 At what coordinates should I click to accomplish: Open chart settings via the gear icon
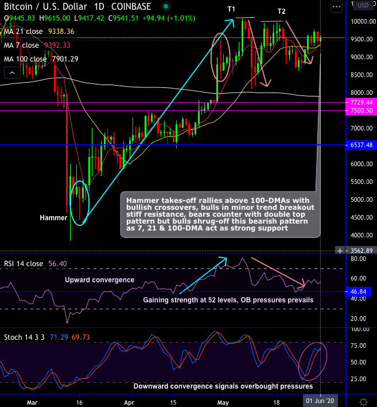[363, 402]
